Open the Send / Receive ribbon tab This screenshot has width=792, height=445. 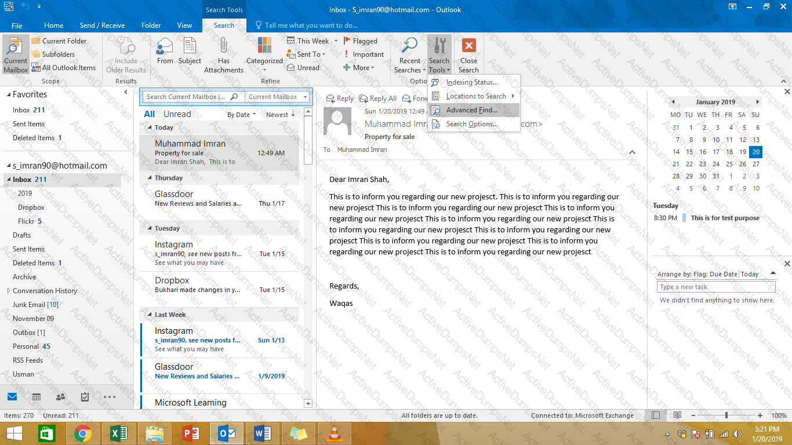pyautogui.click(x=102, y=25)
